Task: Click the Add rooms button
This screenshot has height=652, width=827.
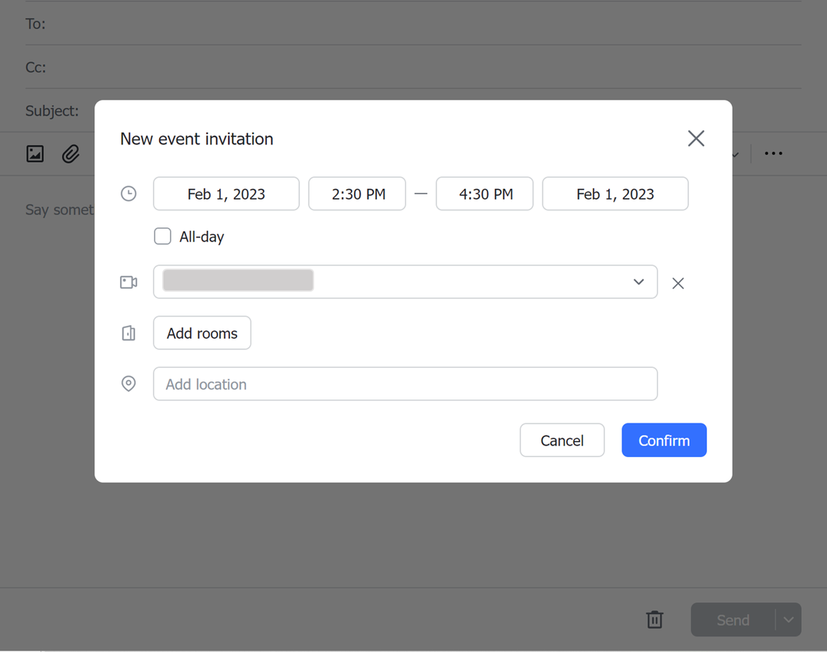Action: point(202,333)
